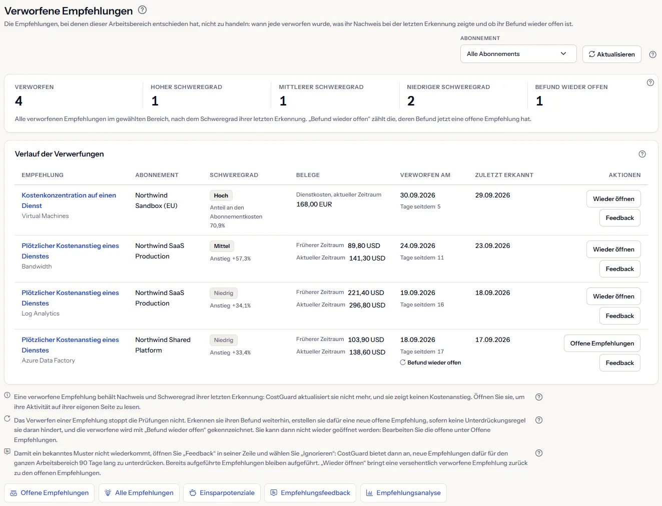The image size is (662, 506).
Task: Go to Alle Empfehlungen page
Action: pyautogui.click(x=139, y=493)
